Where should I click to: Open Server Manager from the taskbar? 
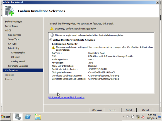tap(18, 117)
